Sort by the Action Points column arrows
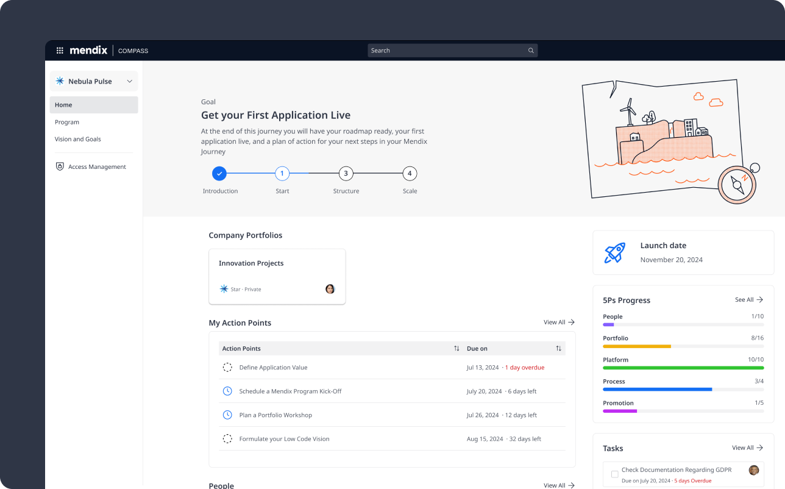Image resolution: width=785 pixels, height=489 pixels. [456, 349]
